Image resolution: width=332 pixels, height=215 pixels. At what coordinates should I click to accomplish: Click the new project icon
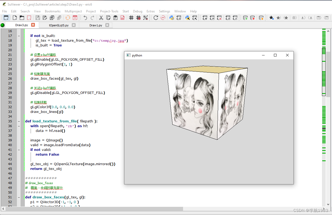205,18
